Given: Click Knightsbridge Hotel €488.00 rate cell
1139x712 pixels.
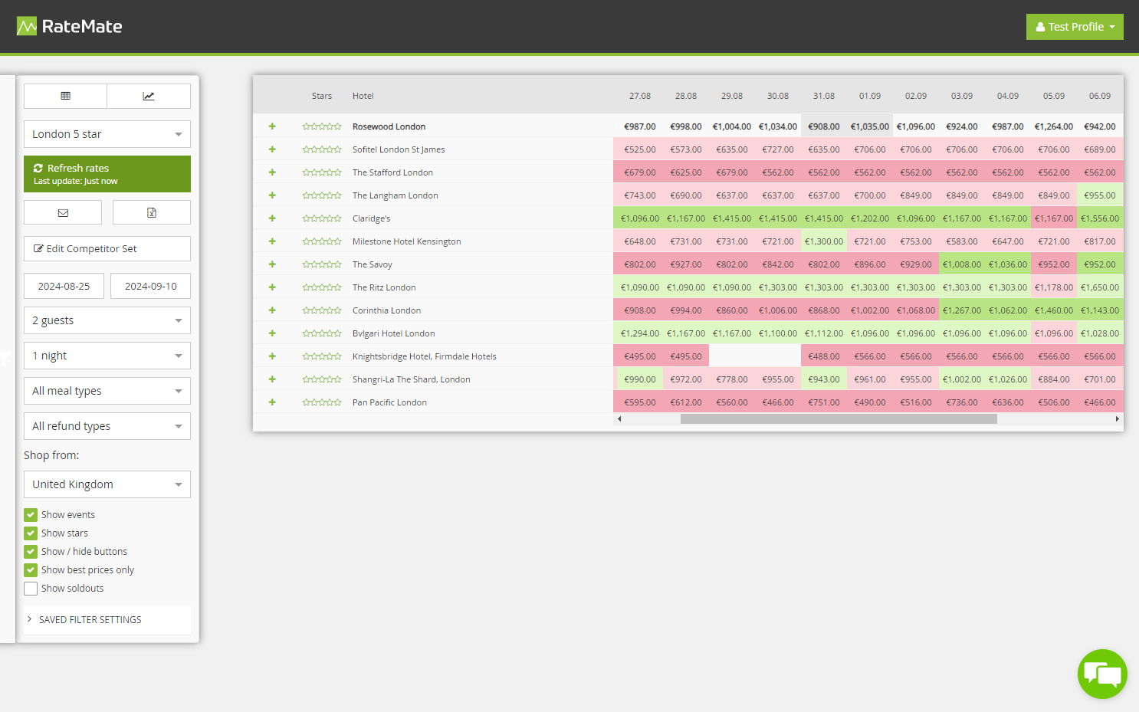Looking at the screenshot, I should pyautogui.click(x=824, y=356).
